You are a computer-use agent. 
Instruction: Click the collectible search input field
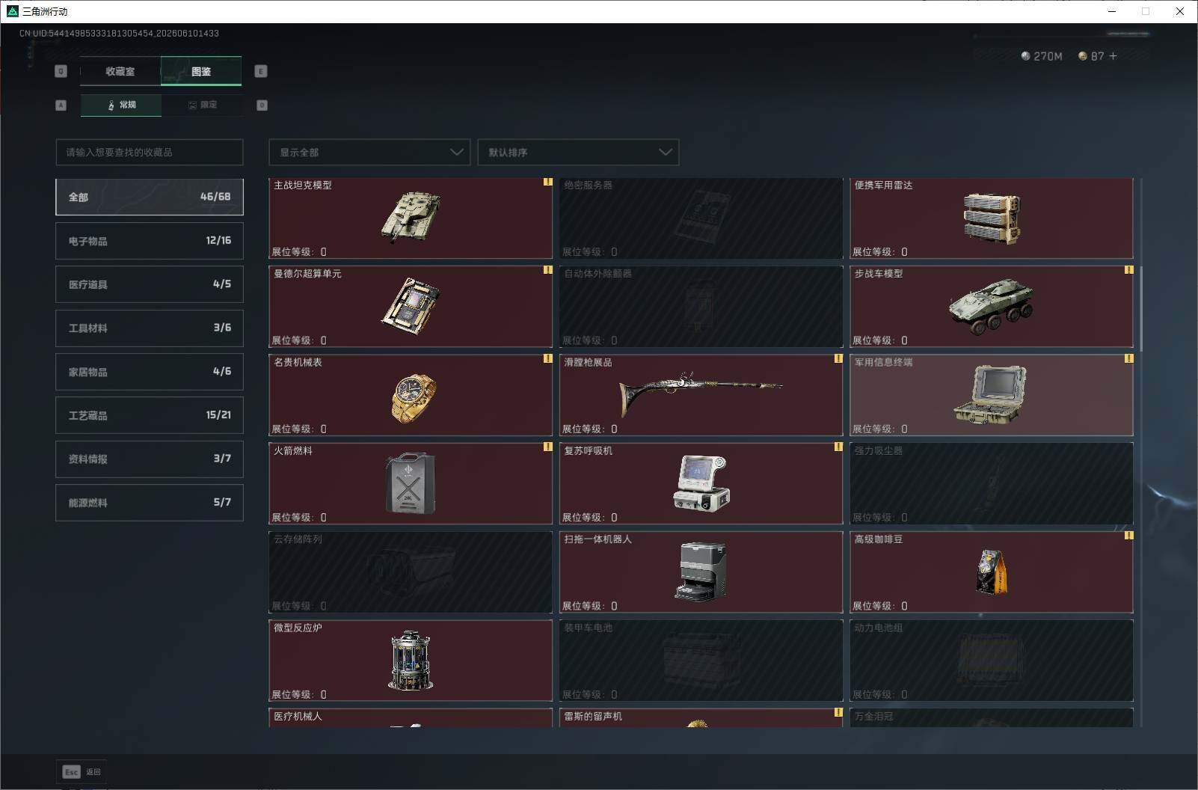(150, 152)
